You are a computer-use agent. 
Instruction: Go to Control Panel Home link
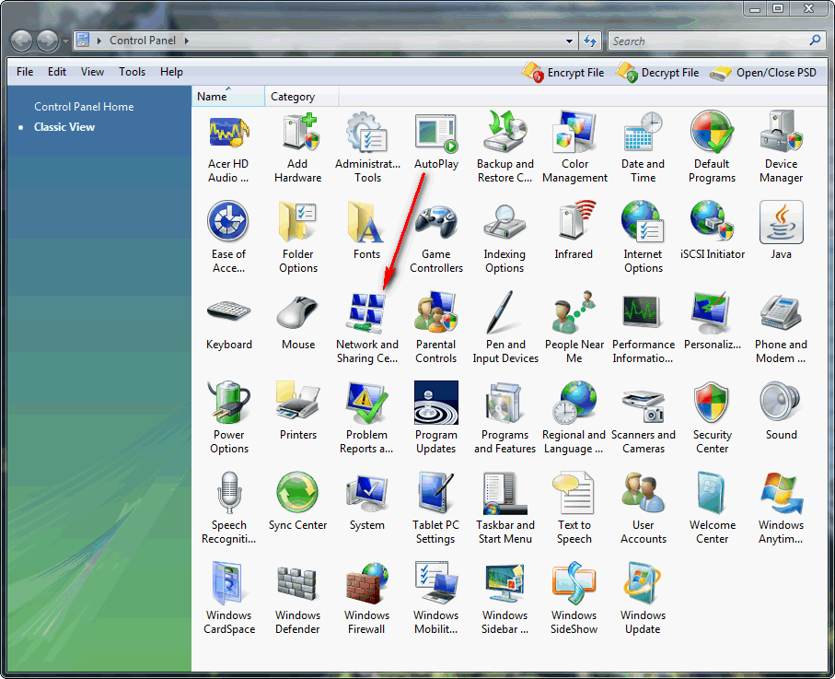(84, 107)
